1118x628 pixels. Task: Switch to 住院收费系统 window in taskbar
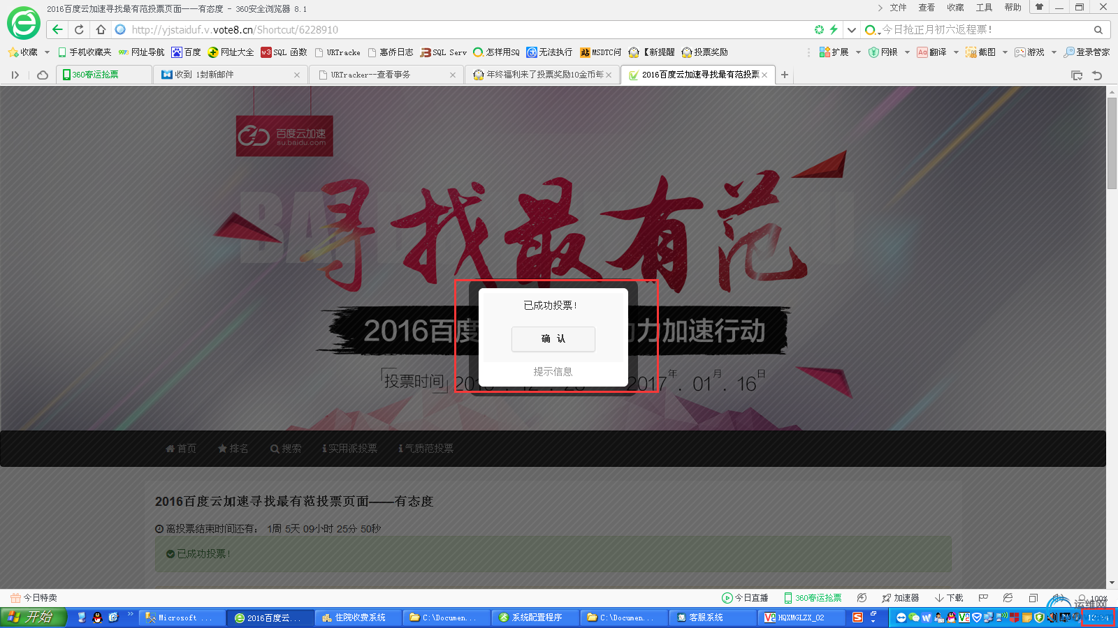(x=359, y=618)
